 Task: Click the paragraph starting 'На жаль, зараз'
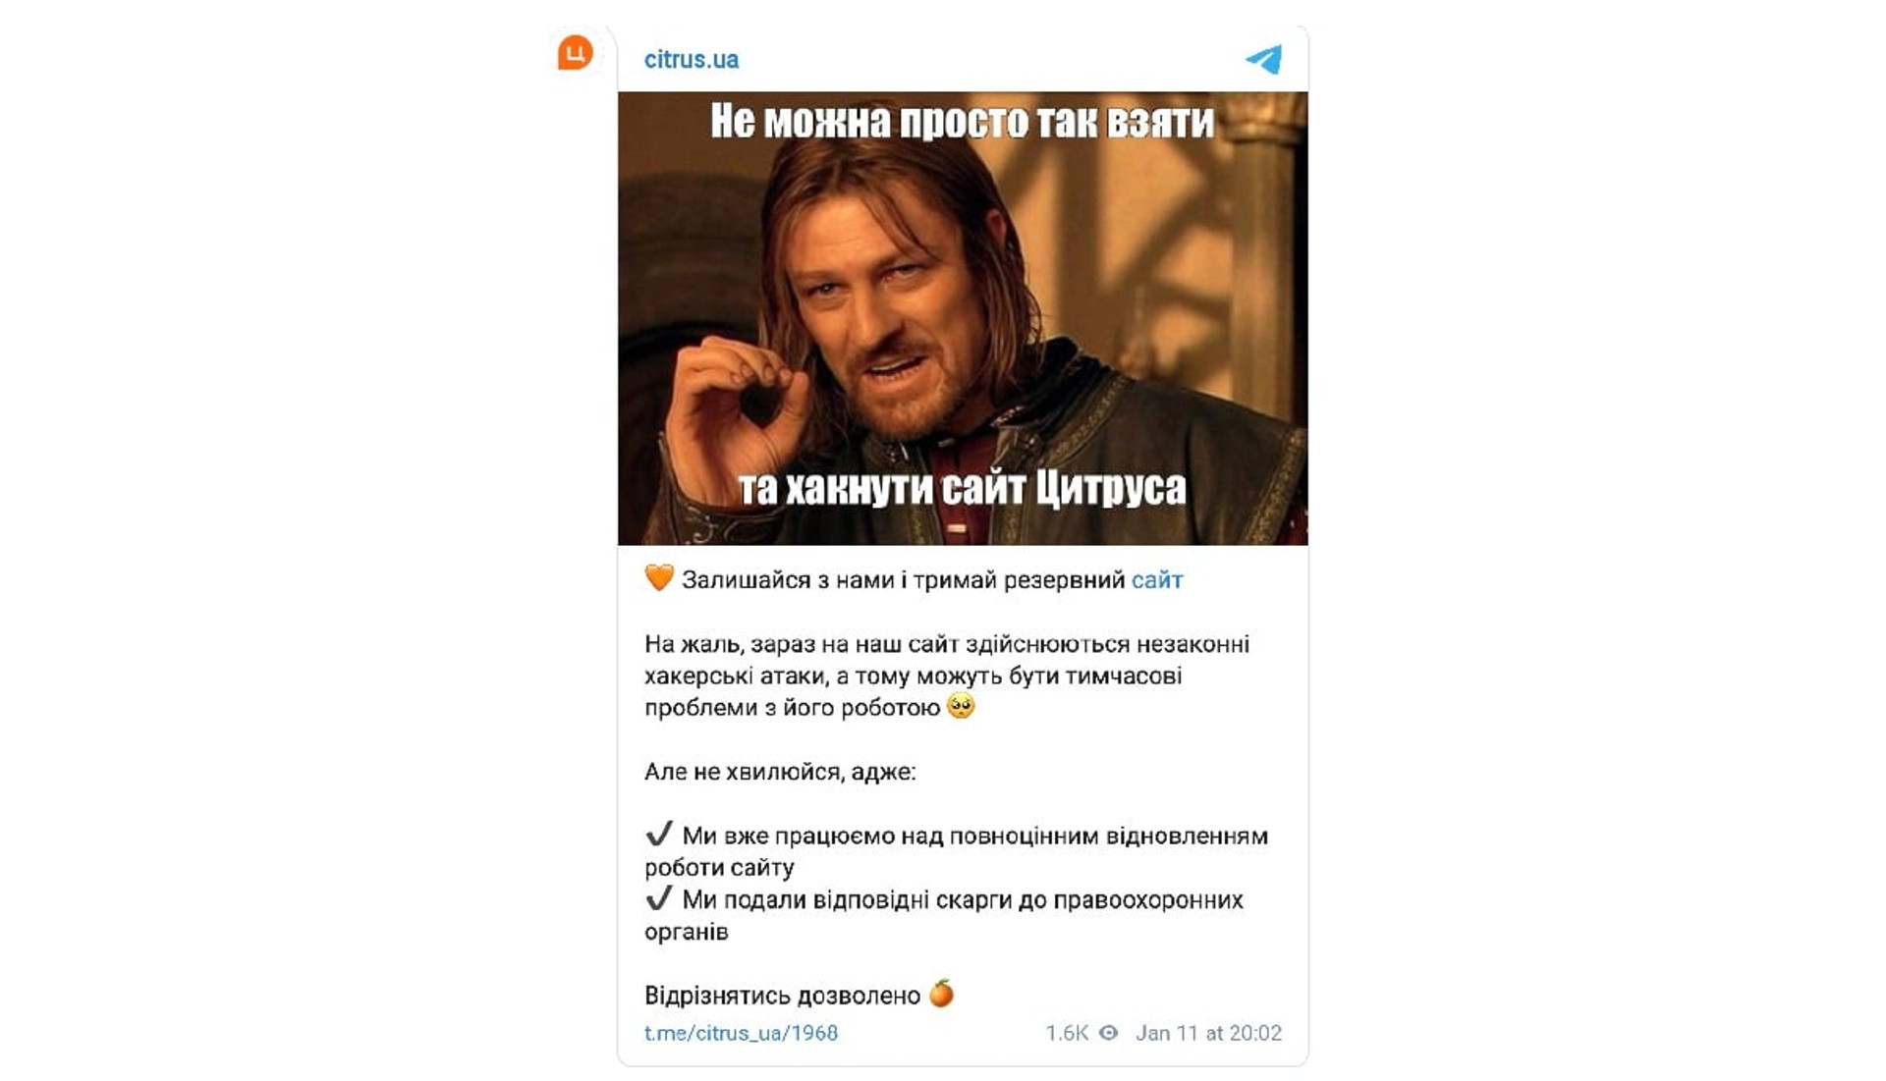(947, 676)
